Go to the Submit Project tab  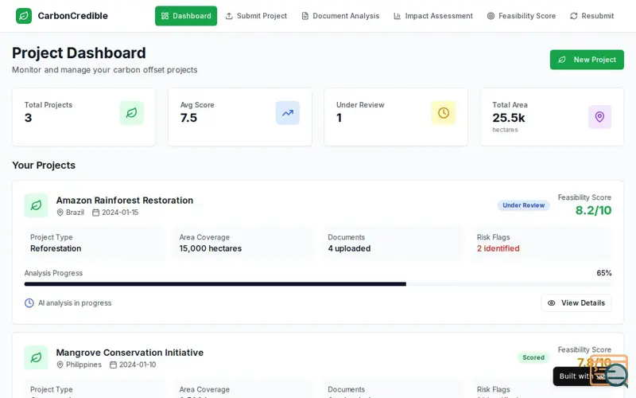(x=256, y=16)
